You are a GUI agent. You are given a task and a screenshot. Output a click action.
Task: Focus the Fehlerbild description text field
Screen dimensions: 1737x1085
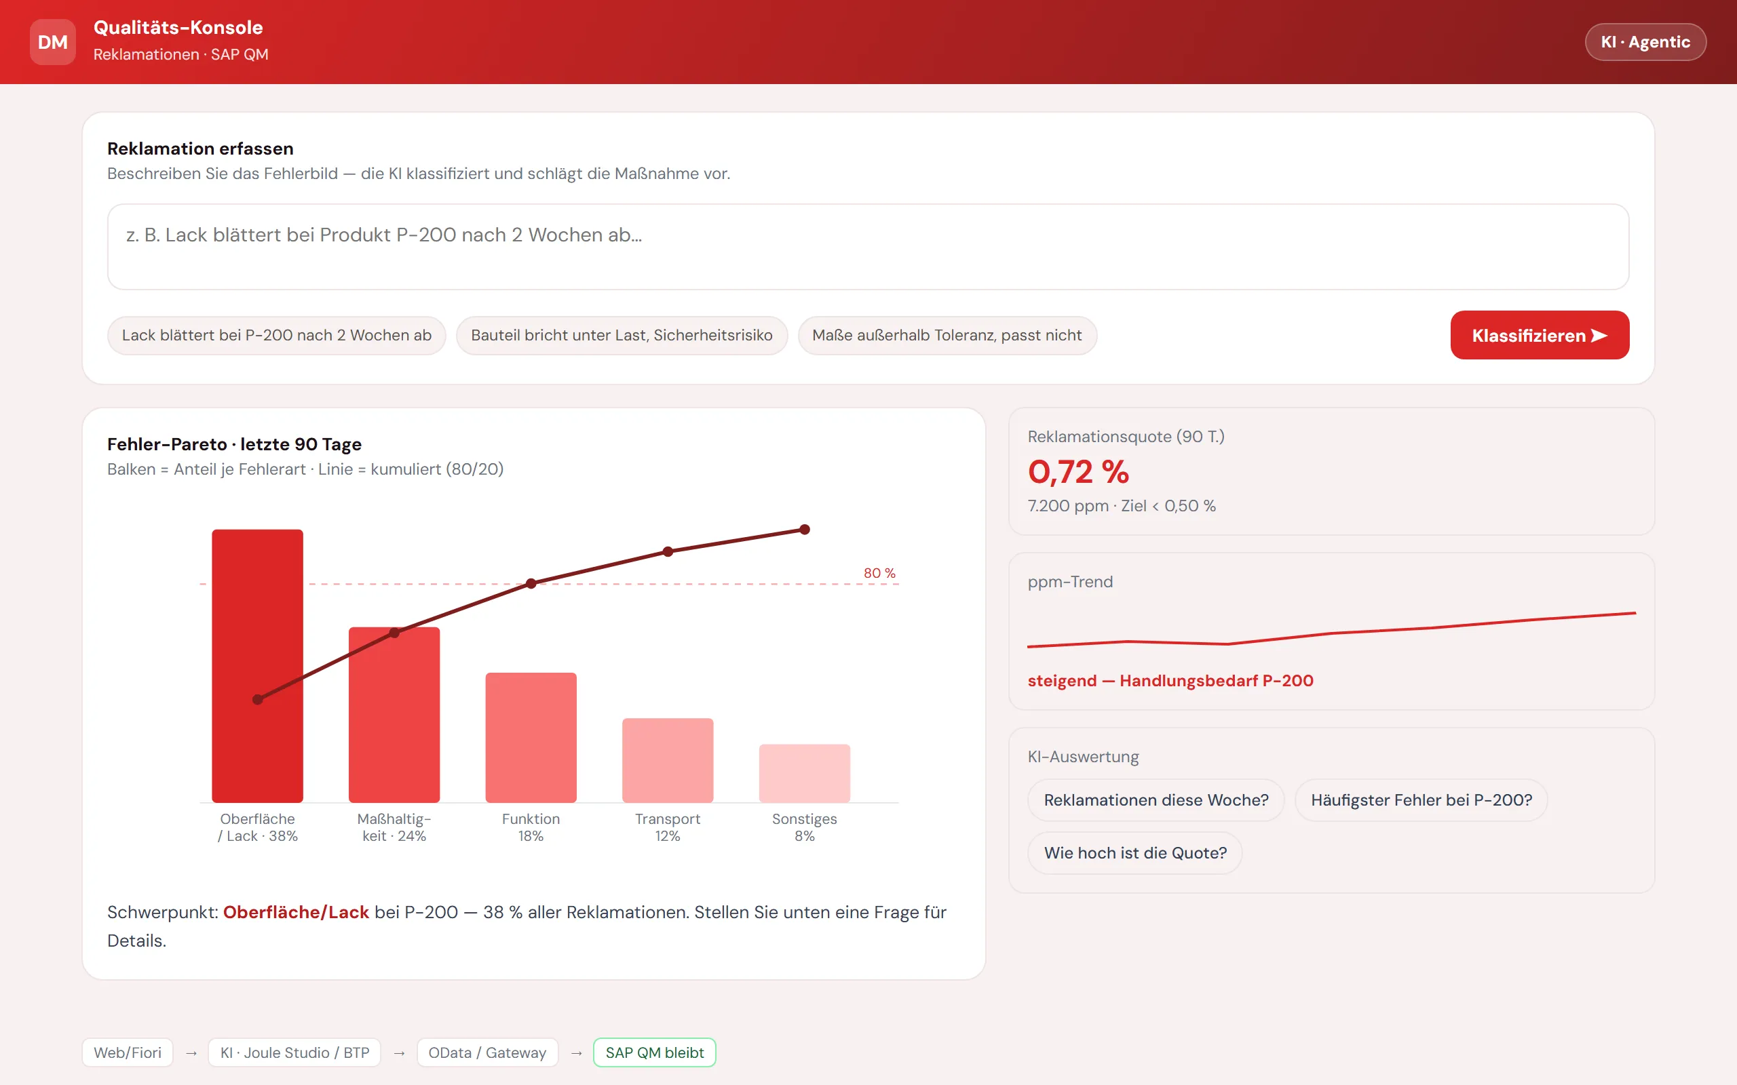pos(868,247)
